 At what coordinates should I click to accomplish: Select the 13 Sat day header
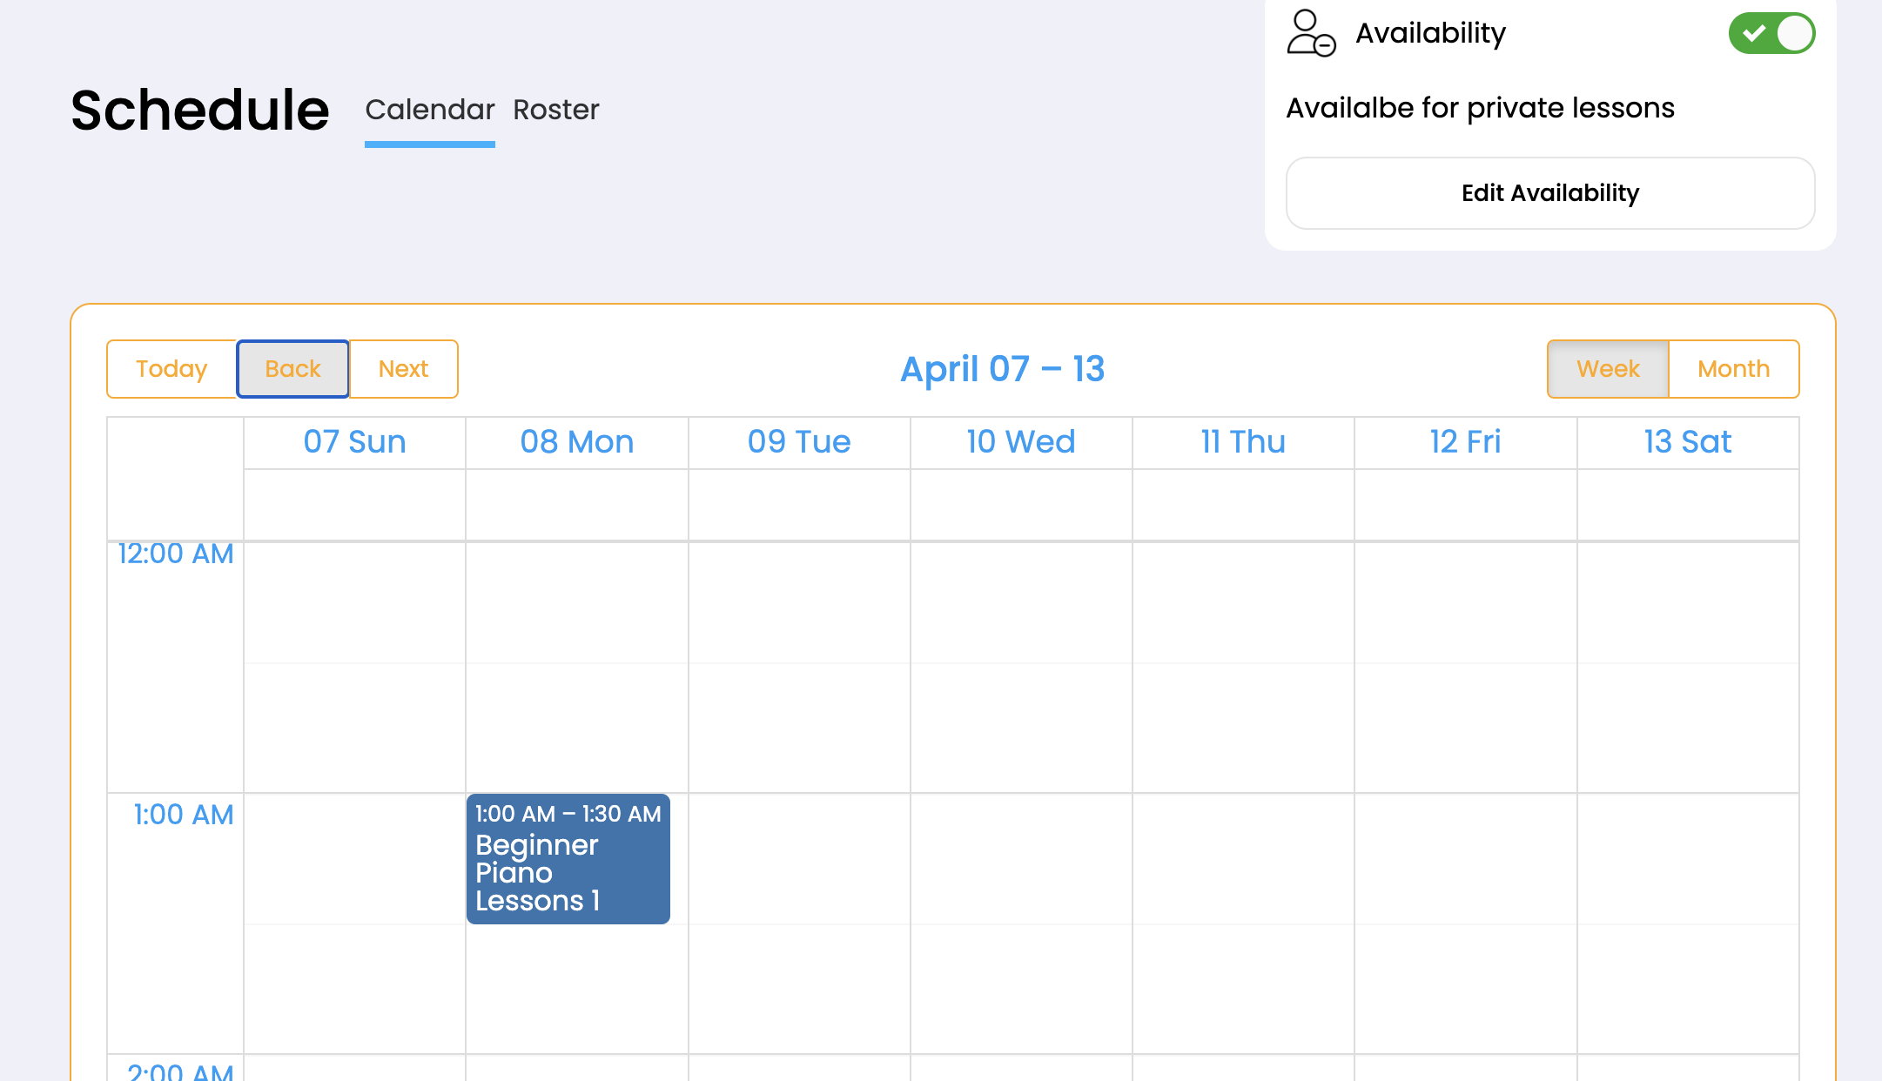pyautogui.click(x=1687, y=442)
